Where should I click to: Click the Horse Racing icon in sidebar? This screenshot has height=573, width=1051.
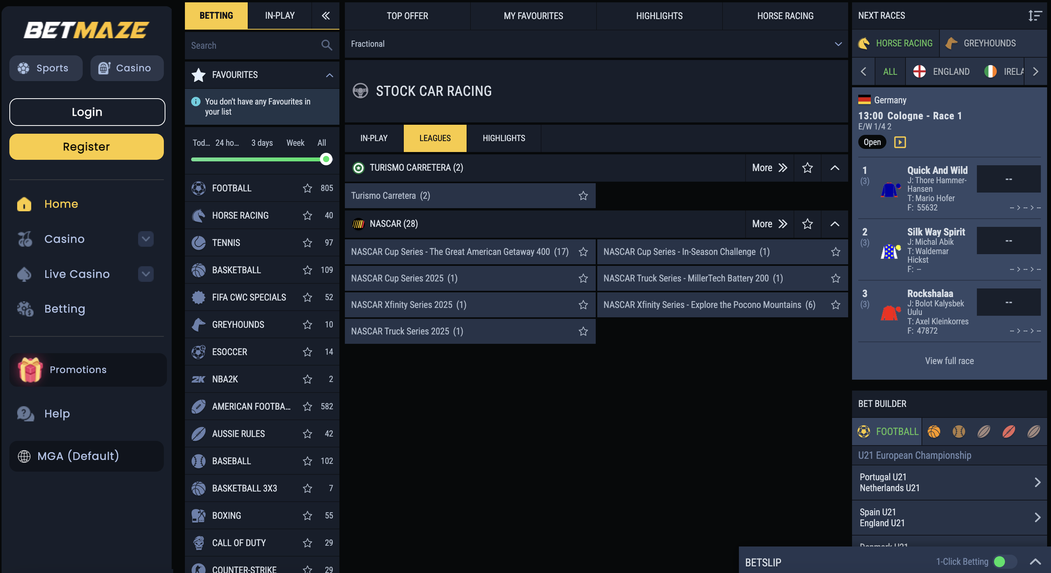(x=199, y=215)
